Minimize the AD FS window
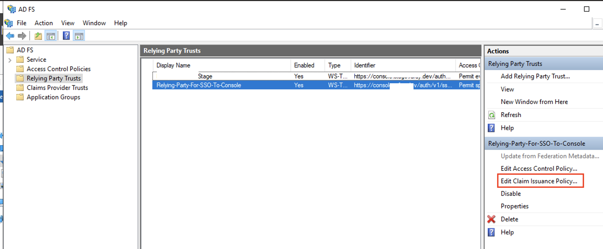 click(563, 9)
